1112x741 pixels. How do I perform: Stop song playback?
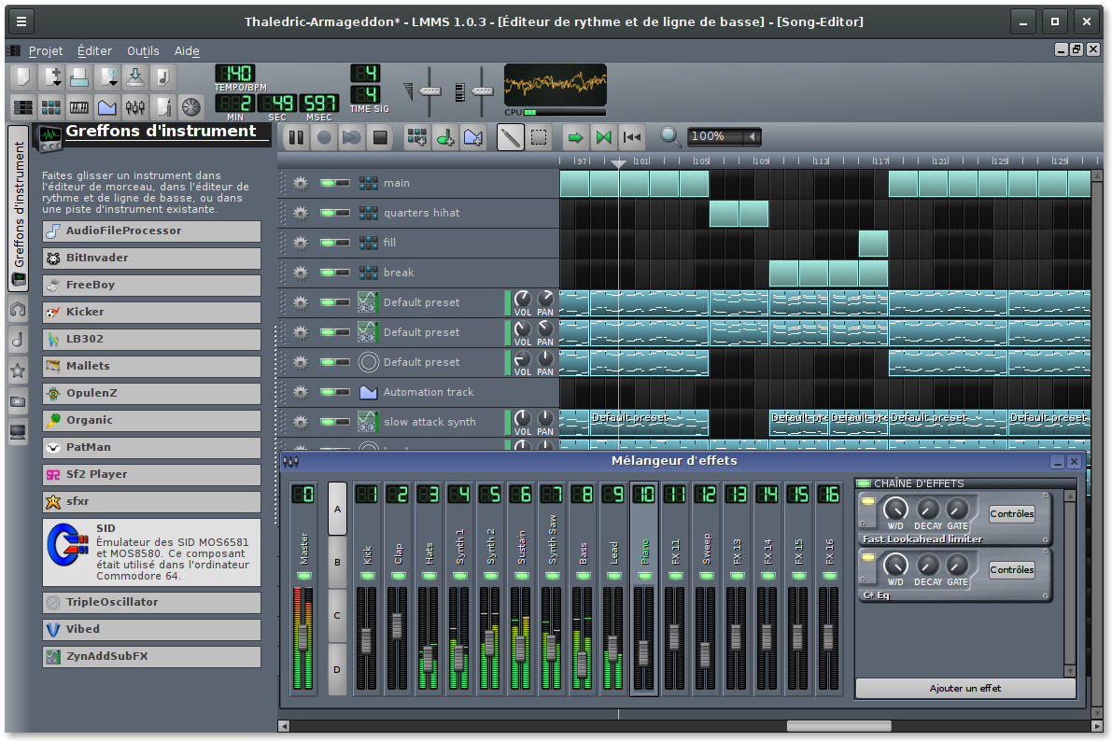tap(380, 137)
